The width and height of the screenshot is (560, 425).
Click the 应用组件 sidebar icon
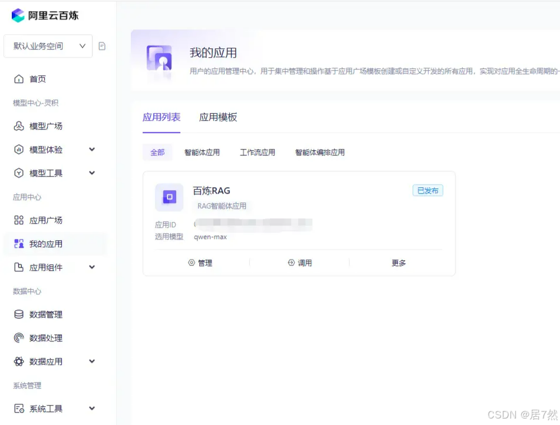pos(19,267)
